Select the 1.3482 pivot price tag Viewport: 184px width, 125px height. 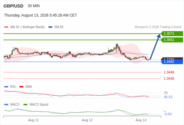pos(172,62)
